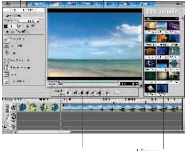The height and width of the screenshot is (151, 185).
Task: Select the white cloud on black thumbnail
Action: (x=150, y=88)
